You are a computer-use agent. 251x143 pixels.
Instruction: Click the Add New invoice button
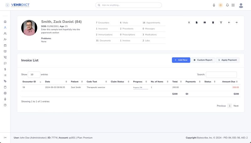point(181,60)
